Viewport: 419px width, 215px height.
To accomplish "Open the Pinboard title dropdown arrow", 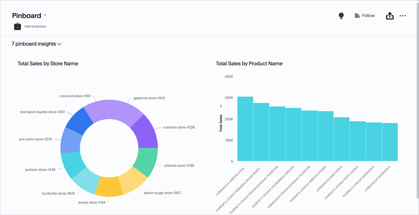I will click(x=45, y=15).
